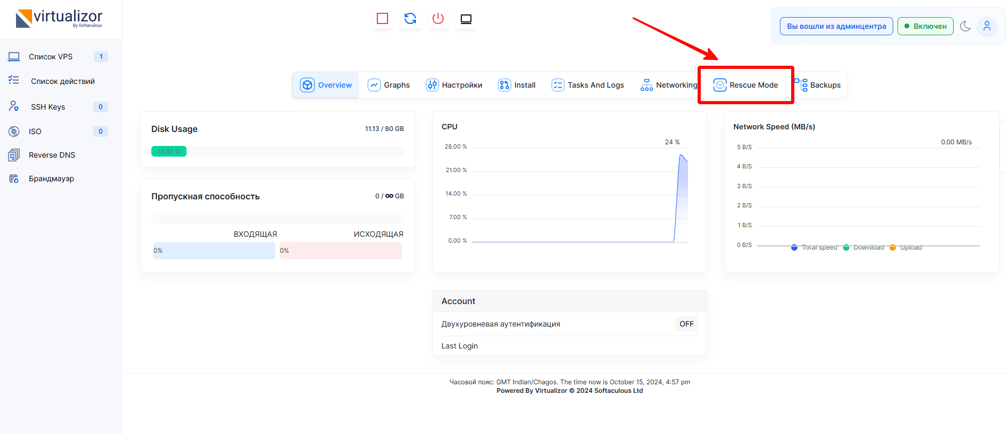
Task: Click the Rescue Mode box icon
Action: click(720, 85)
